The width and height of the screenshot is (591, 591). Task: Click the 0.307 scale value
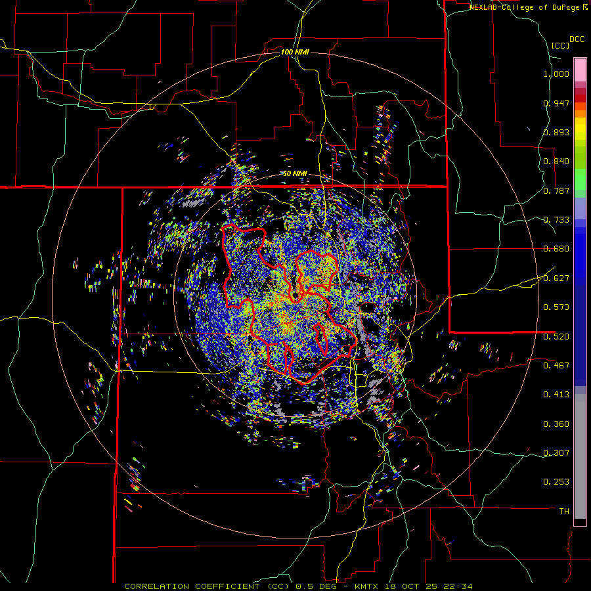(556, 453)
